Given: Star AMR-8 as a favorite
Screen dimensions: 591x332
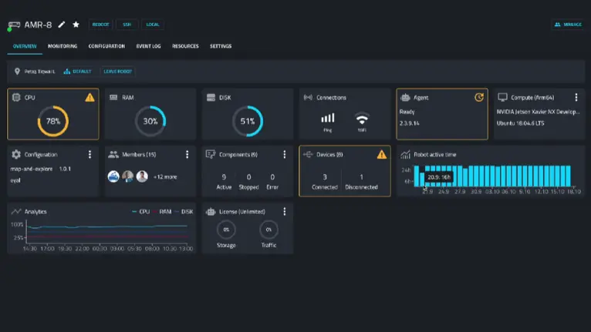Looking at the screenshot, I should click(x=76, y=25).
